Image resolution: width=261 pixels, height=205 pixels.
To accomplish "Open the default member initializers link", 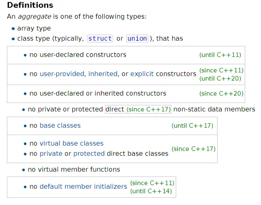I will click(83, 186).
